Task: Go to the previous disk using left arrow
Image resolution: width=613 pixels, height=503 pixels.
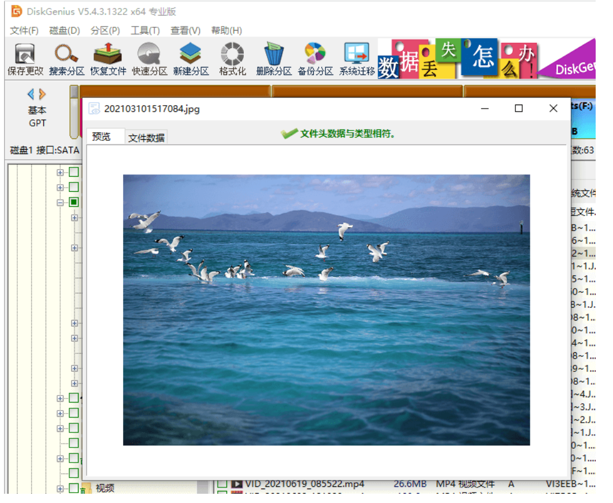Action: pos(31,94)
